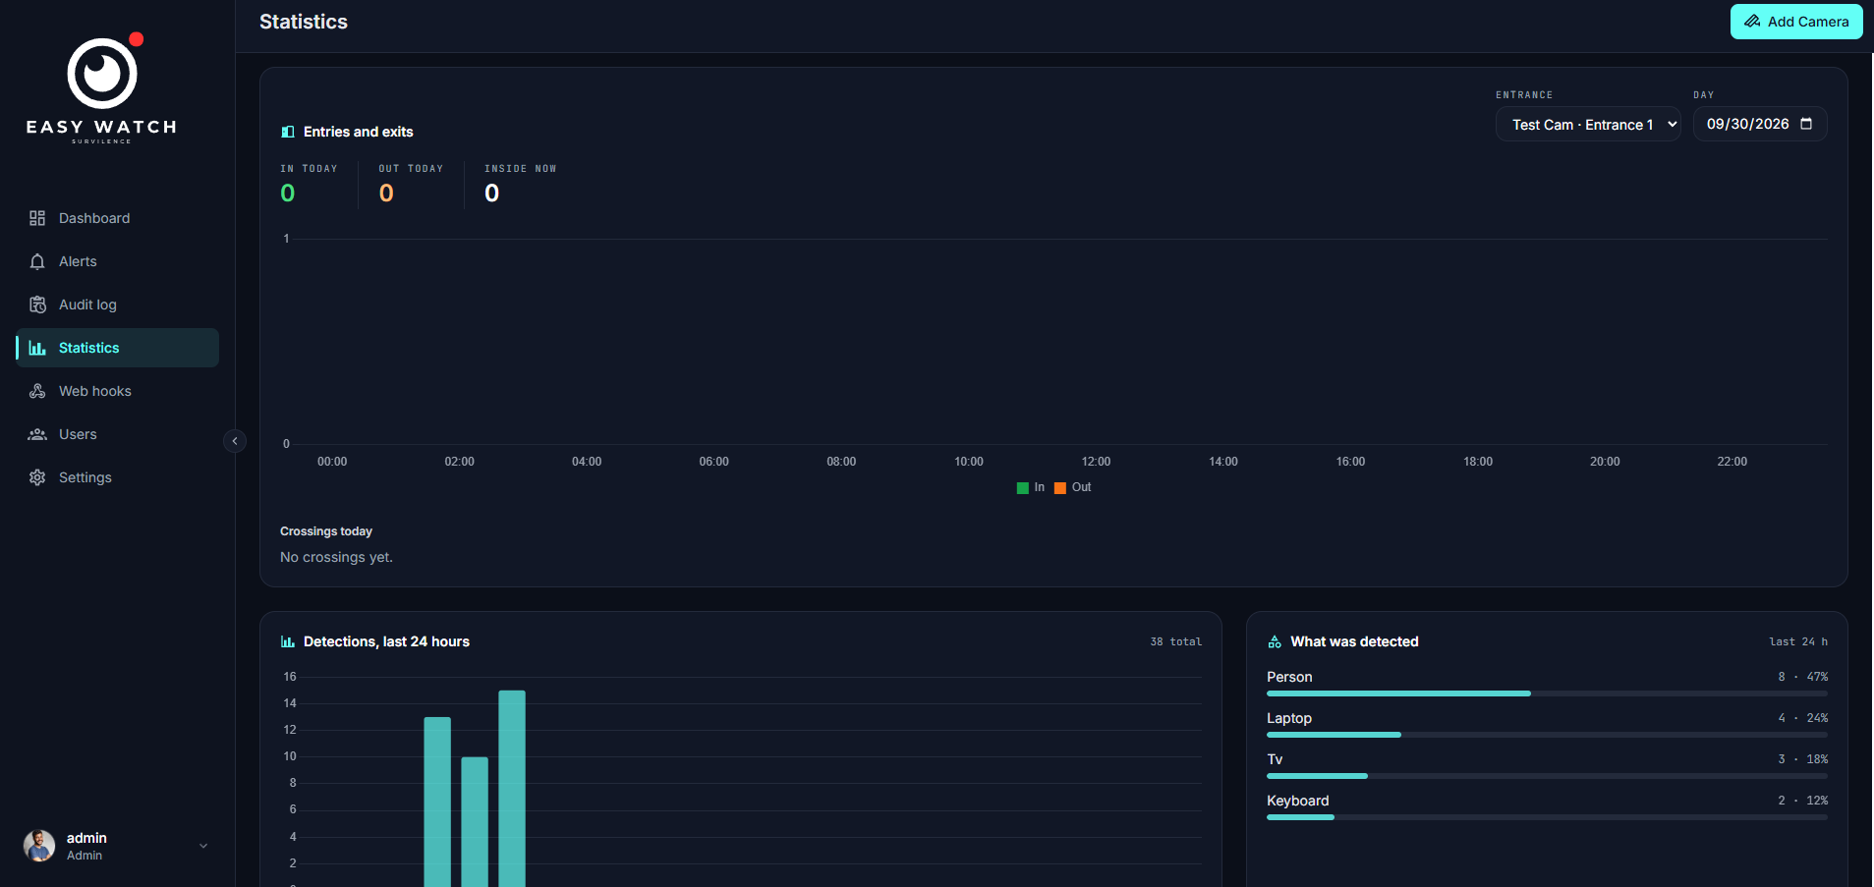Click the Settings gear icon
The width and height of the screenshot is (1874, 887).
point(37,477)
